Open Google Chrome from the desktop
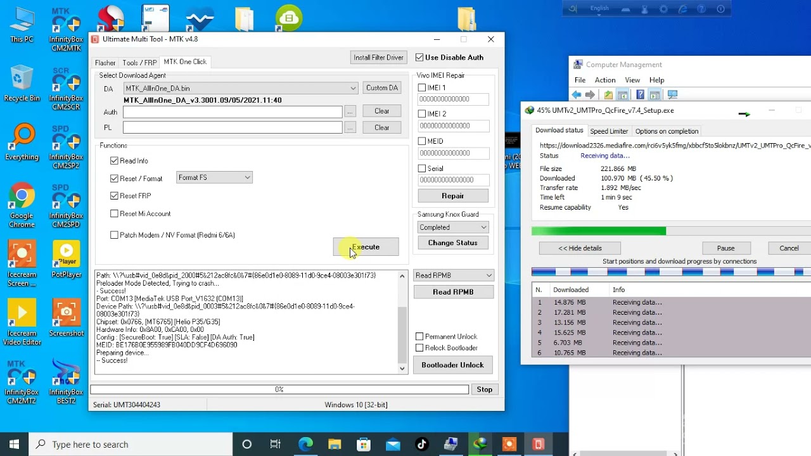Screen dimensions: 811x456 (x=22, y=205)
